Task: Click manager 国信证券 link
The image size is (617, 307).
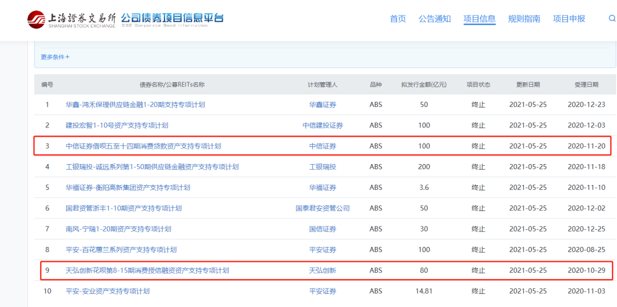Action: [x=323, y=229]
